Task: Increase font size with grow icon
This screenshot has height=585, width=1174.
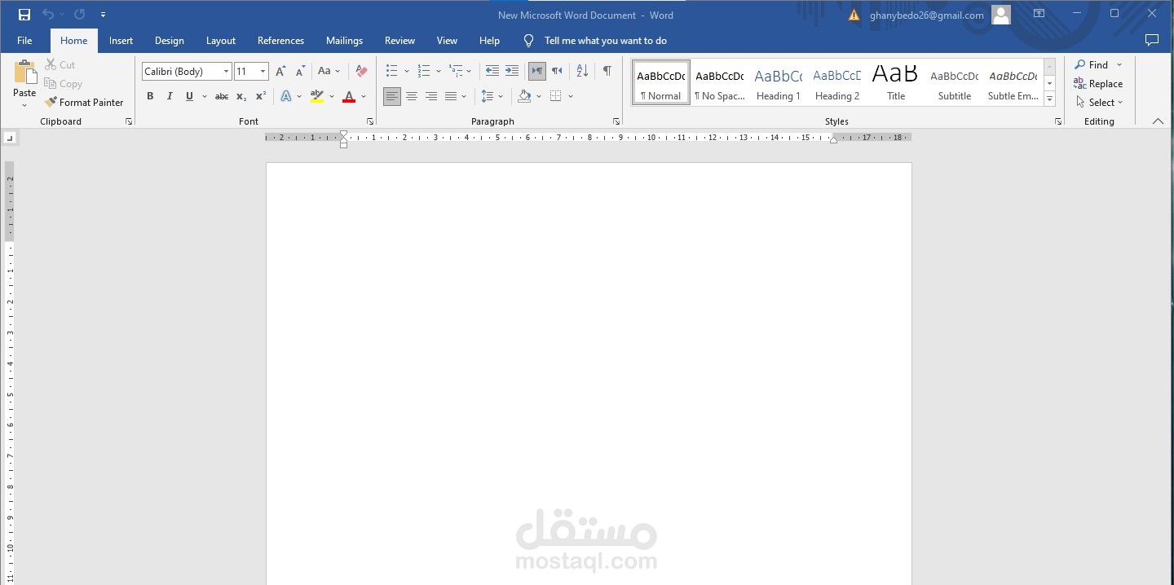Action: 280,71
